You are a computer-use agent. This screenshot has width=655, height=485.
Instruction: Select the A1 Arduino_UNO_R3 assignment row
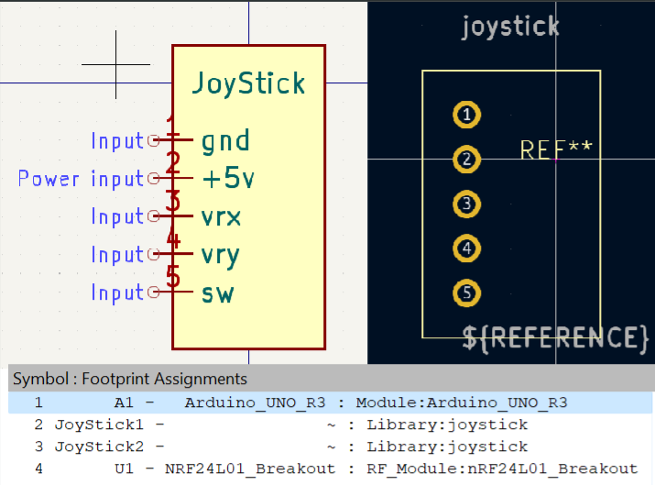click(x=330, y=402)
